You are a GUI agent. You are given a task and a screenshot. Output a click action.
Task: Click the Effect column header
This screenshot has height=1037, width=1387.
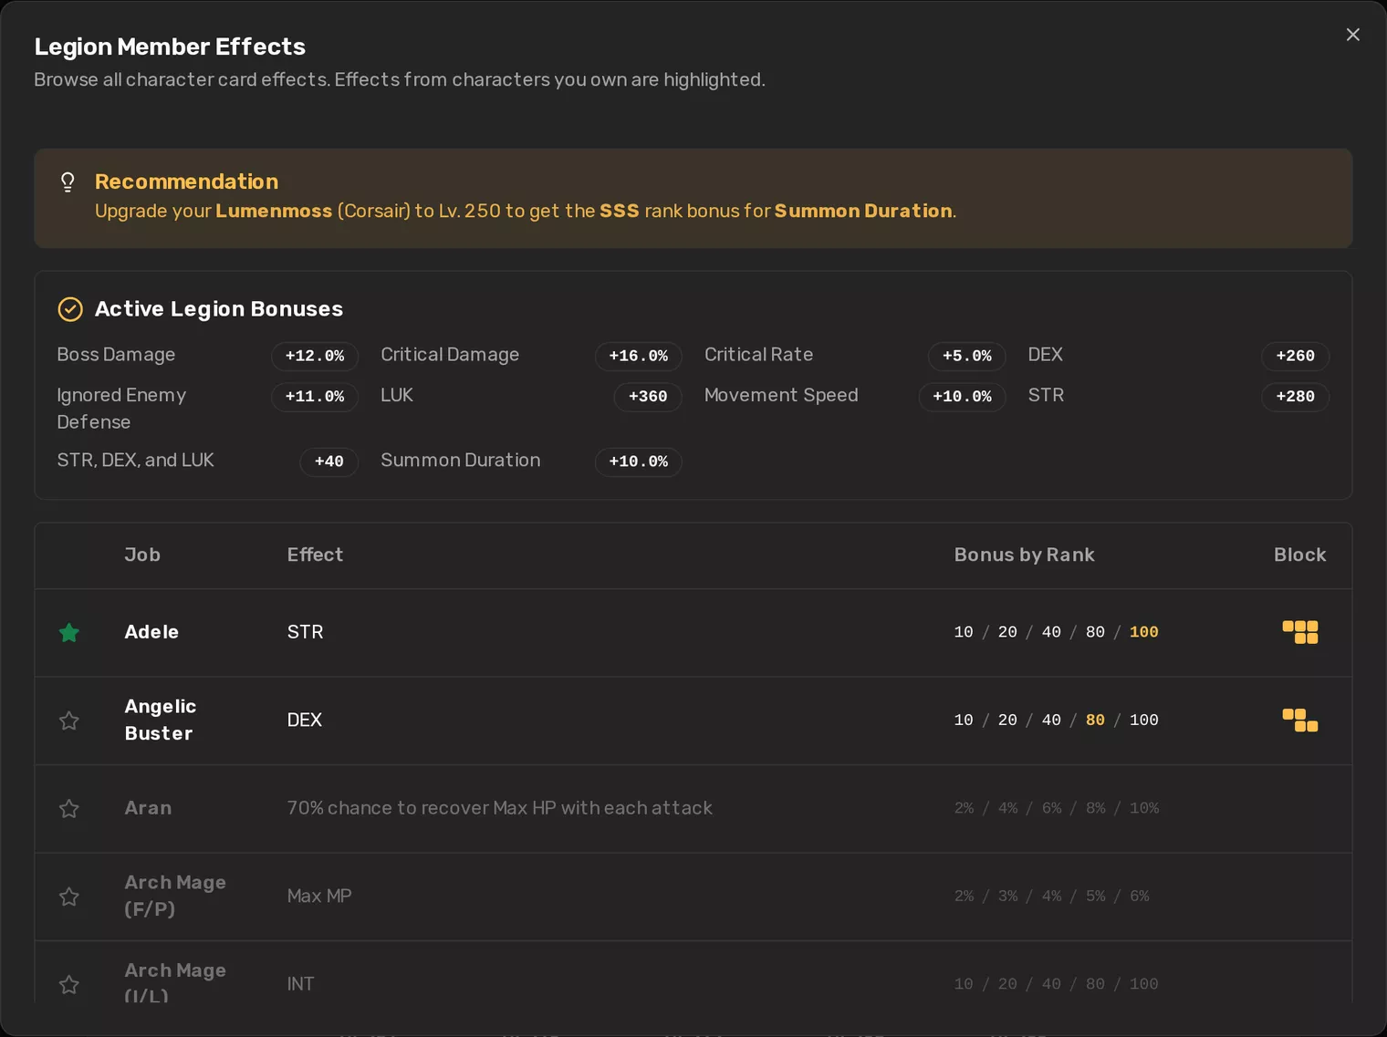click(315, 555)
